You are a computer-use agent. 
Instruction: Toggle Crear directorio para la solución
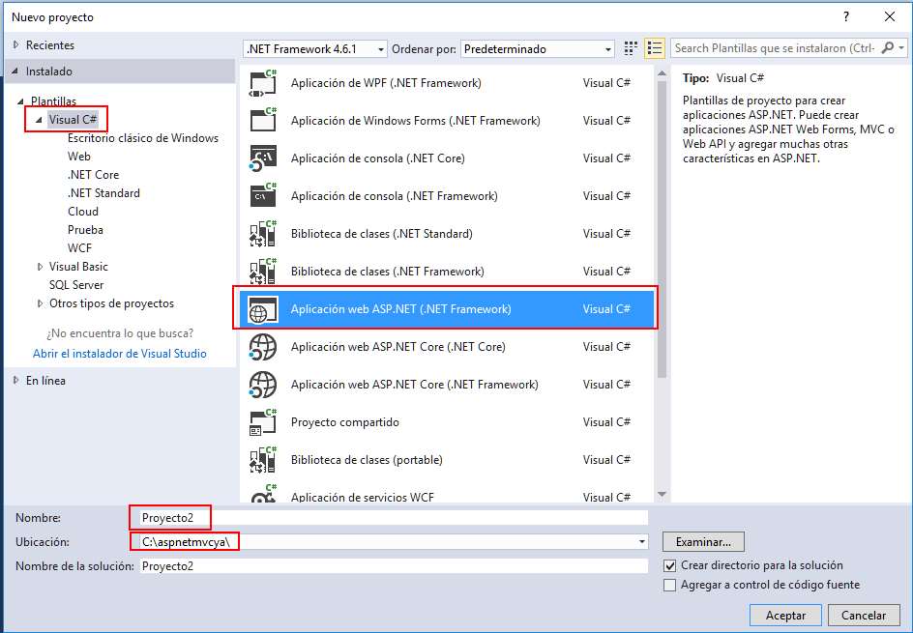pos(670,565)
